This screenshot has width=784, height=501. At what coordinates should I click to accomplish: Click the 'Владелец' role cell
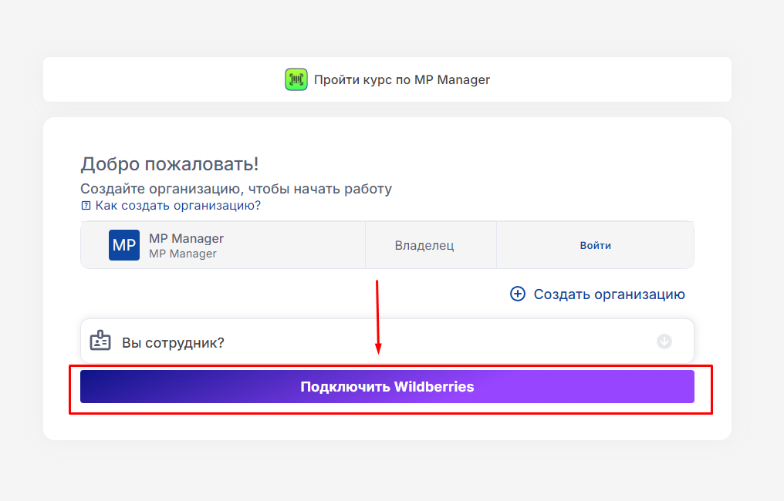[424, 246]
